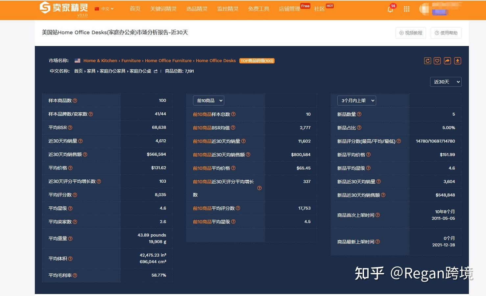This screenshot has width=486, height=296.
Task: Click the TOP商品明细(100) badge
Action: [x=257, y=60]
